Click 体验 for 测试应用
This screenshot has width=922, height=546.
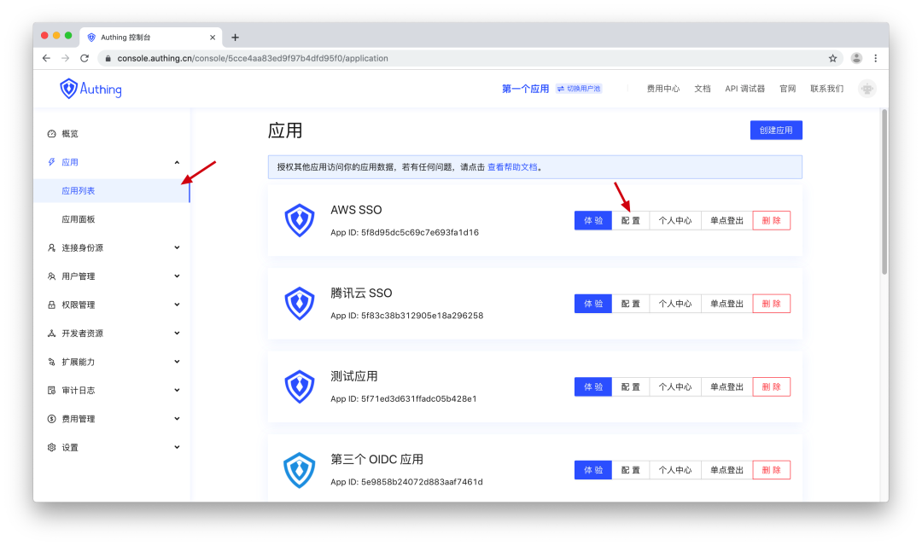[x=593, y=386]
